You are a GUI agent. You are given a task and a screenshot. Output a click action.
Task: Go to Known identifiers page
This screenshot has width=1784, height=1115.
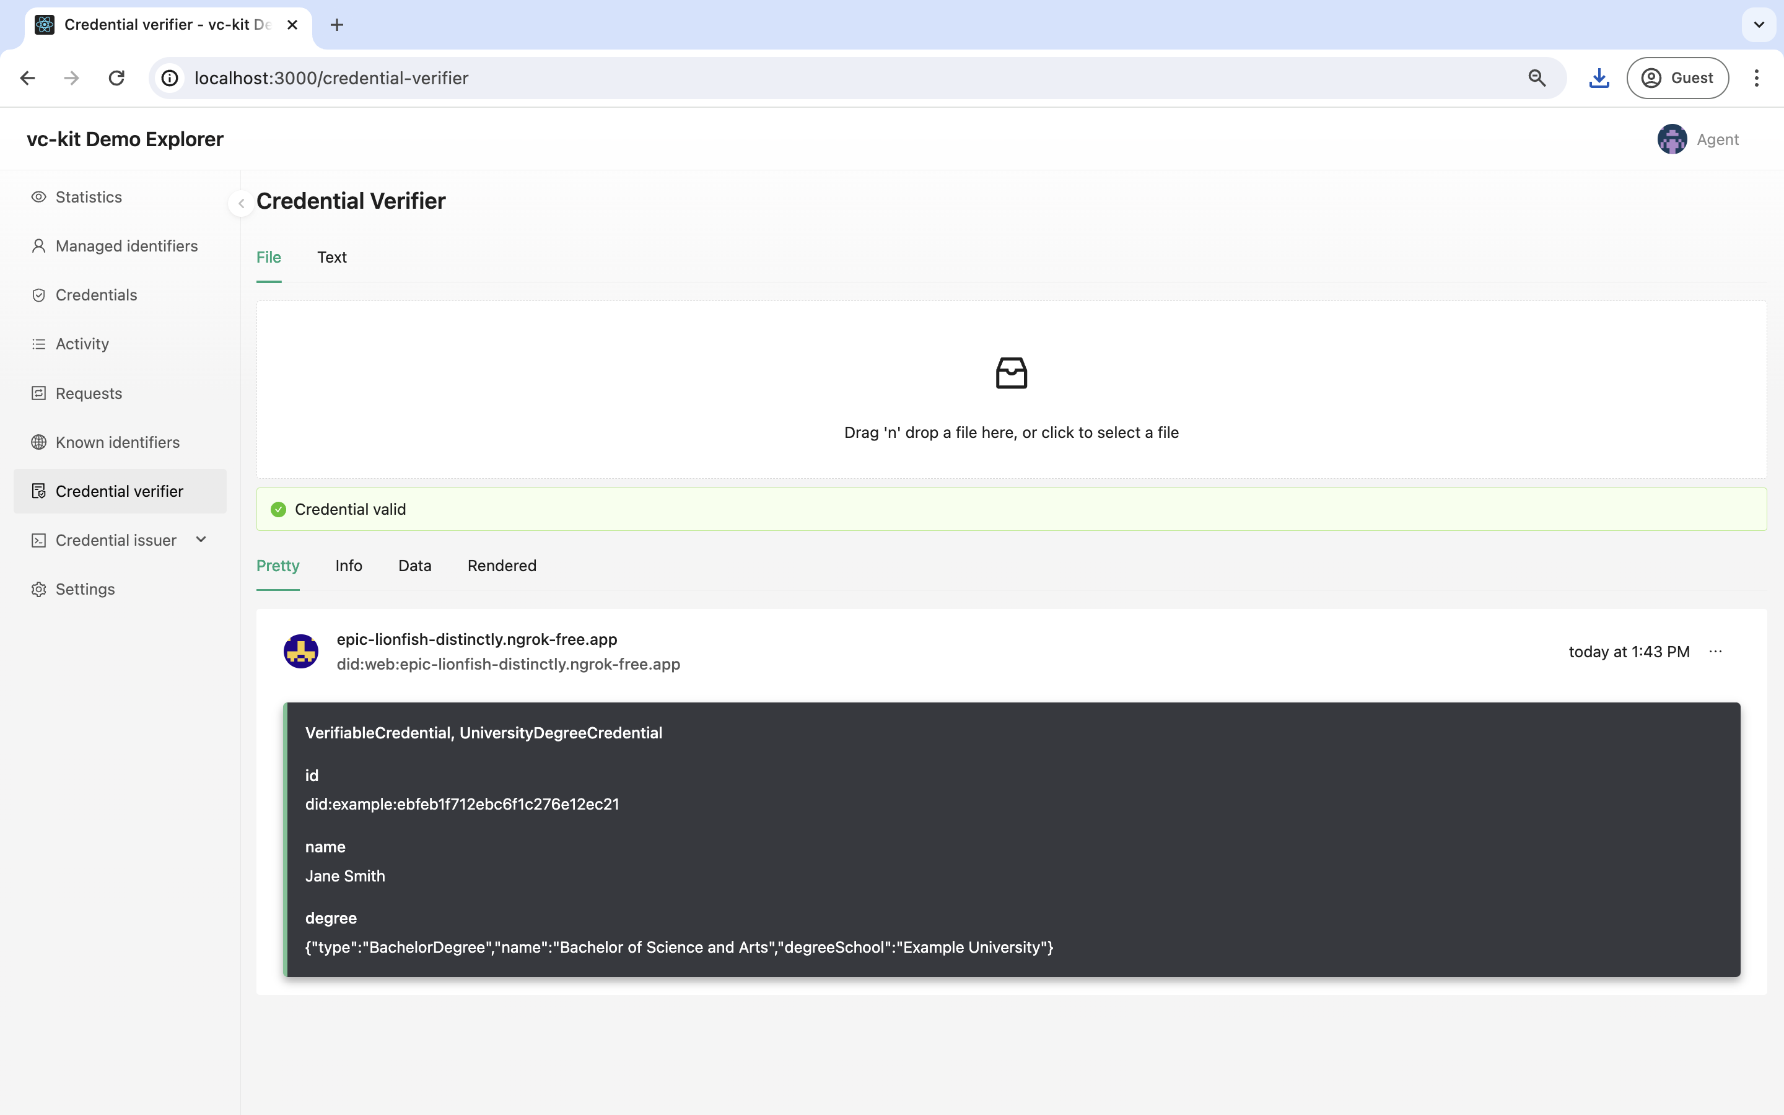120,442
